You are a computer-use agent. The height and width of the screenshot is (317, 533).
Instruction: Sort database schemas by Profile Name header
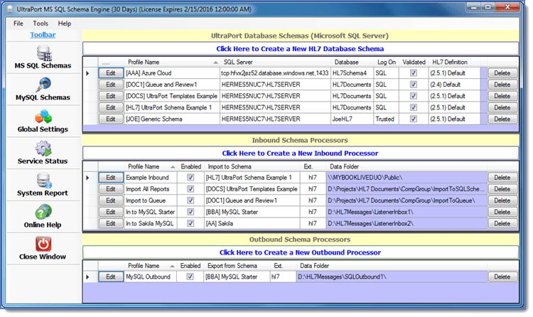pos(172,62)
